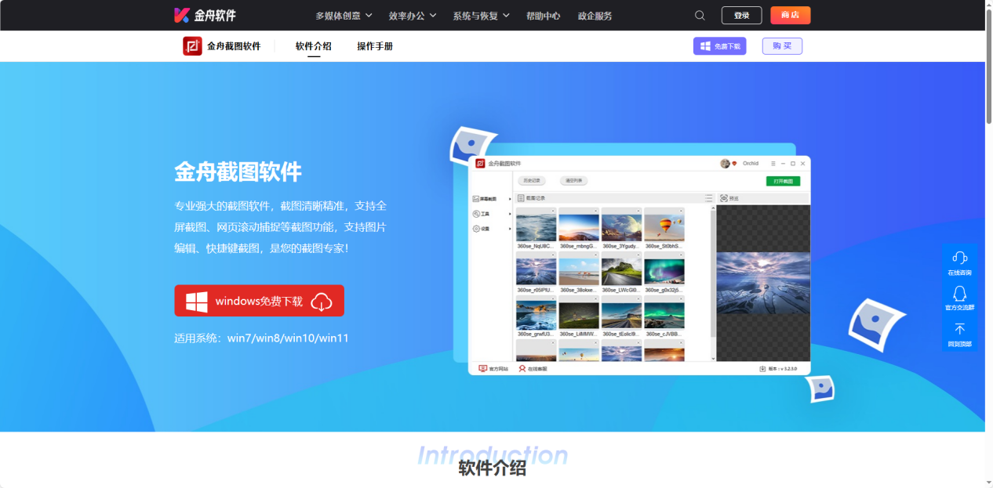The width and height of the screenshot is (993, 488).
Task: Expand the 效率办公 dropdown menu
Action: [x=407, y=15]
